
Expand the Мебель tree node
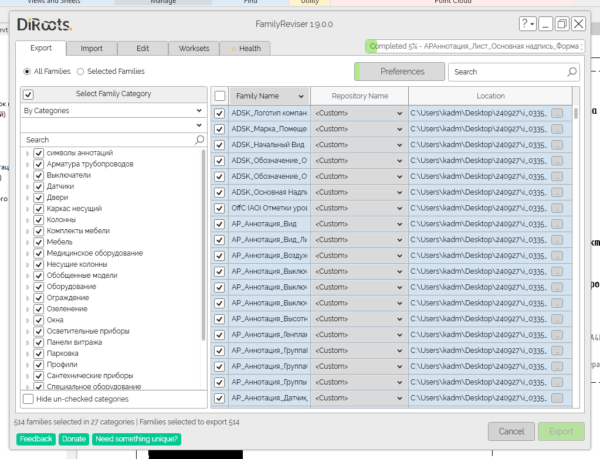[x=28, y=242]
